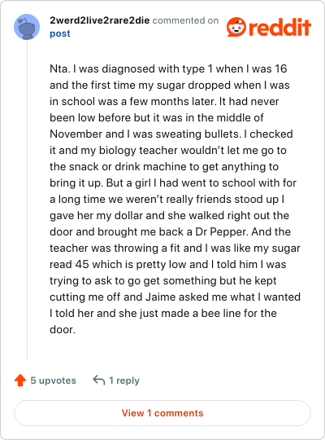Image resolution: width=325 pixels, height=440 pixels.
Task: Click "read 45" in the comment text
Action: coord(69,264)
